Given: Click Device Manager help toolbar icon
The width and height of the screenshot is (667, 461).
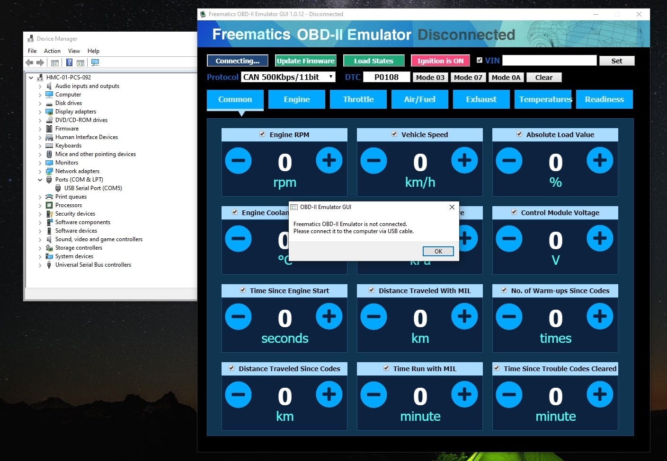Looking at the screenshot, I should tap(69, 62).
